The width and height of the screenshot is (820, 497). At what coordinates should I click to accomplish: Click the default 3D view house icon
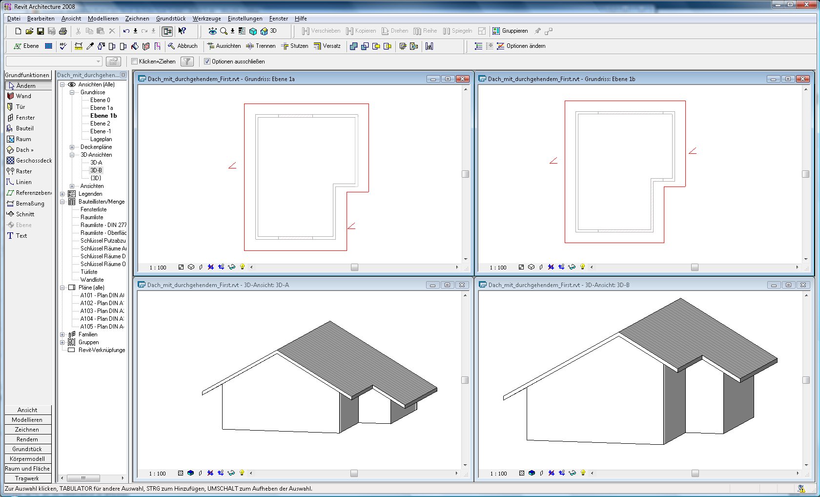(264, 31)
